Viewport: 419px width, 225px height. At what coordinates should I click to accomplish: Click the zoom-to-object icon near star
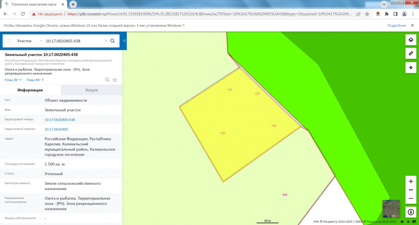[x=107, y=80]
